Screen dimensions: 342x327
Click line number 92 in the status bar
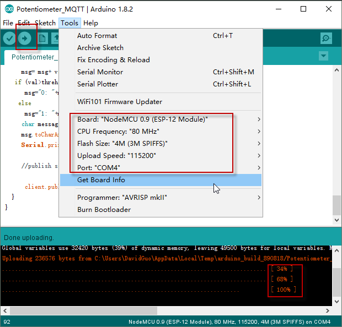[7, 322]
